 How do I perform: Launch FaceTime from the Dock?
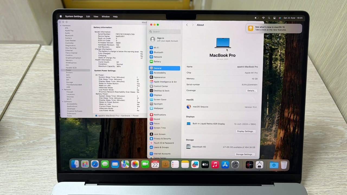tap(145, 164)
